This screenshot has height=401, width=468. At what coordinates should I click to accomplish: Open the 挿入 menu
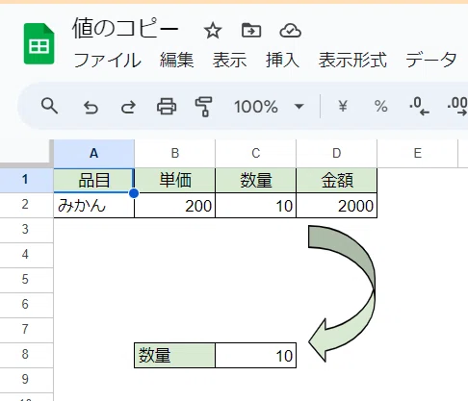[x=282, y=61]
